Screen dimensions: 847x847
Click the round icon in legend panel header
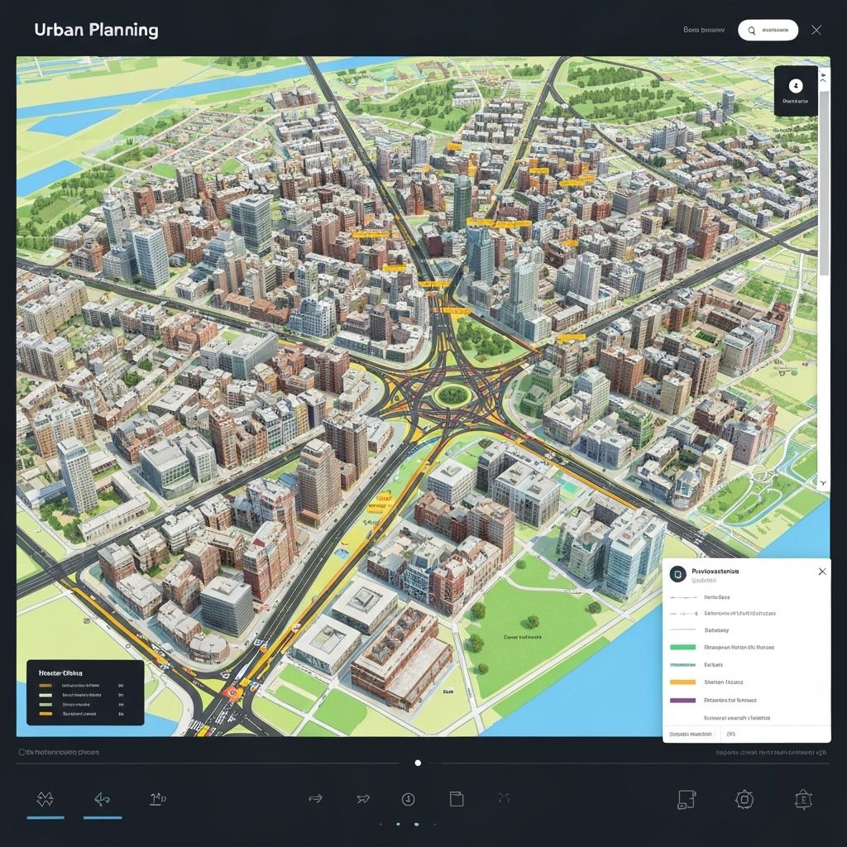[x=677, y=572]
